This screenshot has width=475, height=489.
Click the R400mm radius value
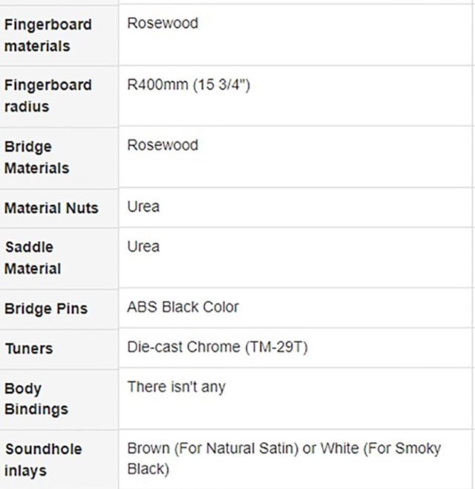pos(157,85)
